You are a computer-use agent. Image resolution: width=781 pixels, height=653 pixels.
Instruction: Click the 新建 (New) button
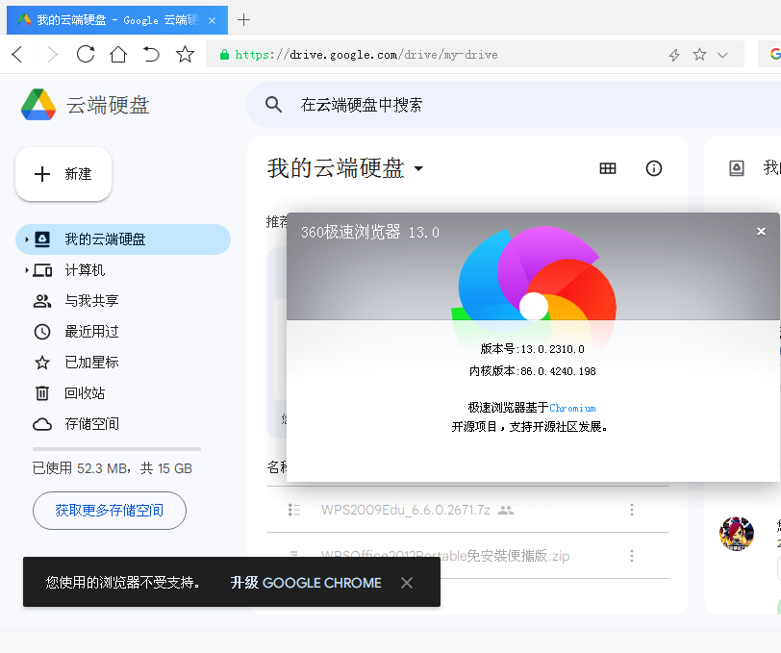pos(63,174)
